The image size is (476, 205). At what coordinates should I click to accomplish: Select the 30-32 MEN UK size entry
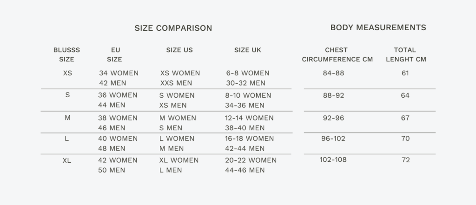[246, 83]
